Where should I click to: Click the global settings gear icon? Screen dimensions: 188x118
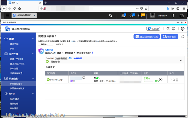pyautogui.click(x=182, y=29)
